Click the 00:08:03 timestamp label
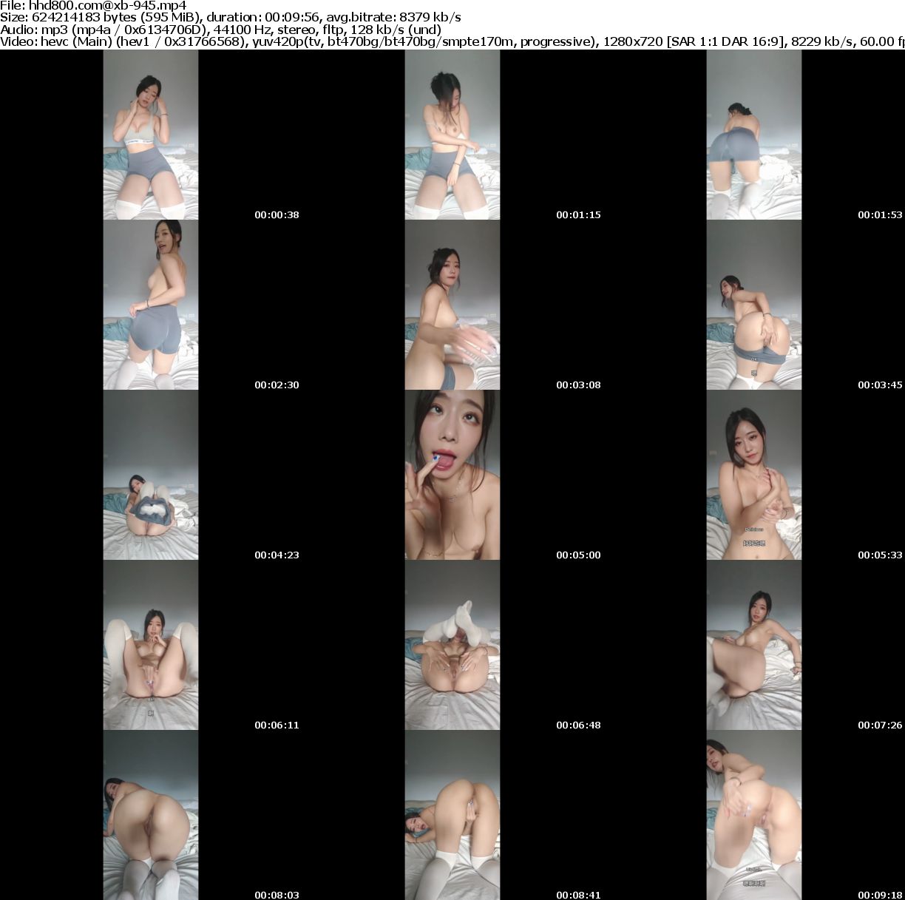 [277, 895]
